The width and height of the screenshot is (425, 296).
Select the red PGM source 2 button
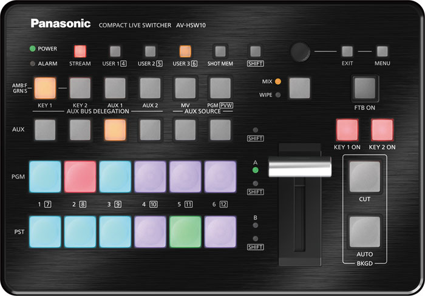click(80, 177)
